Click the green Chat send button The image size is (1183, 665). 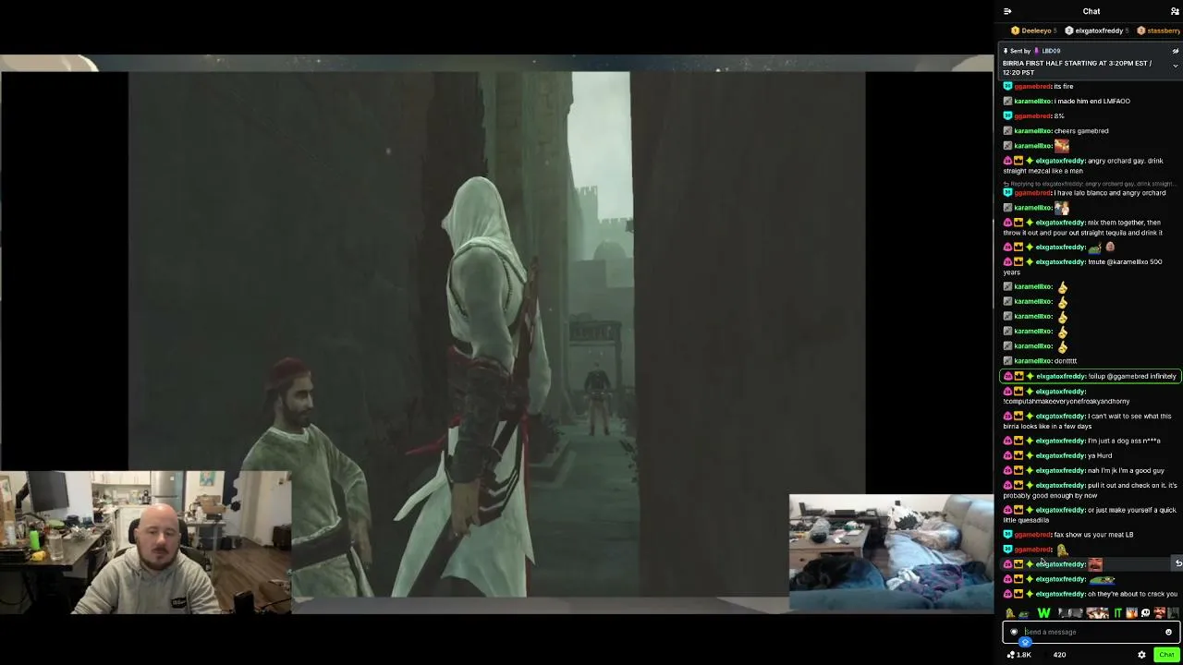tap(1166, 655)
